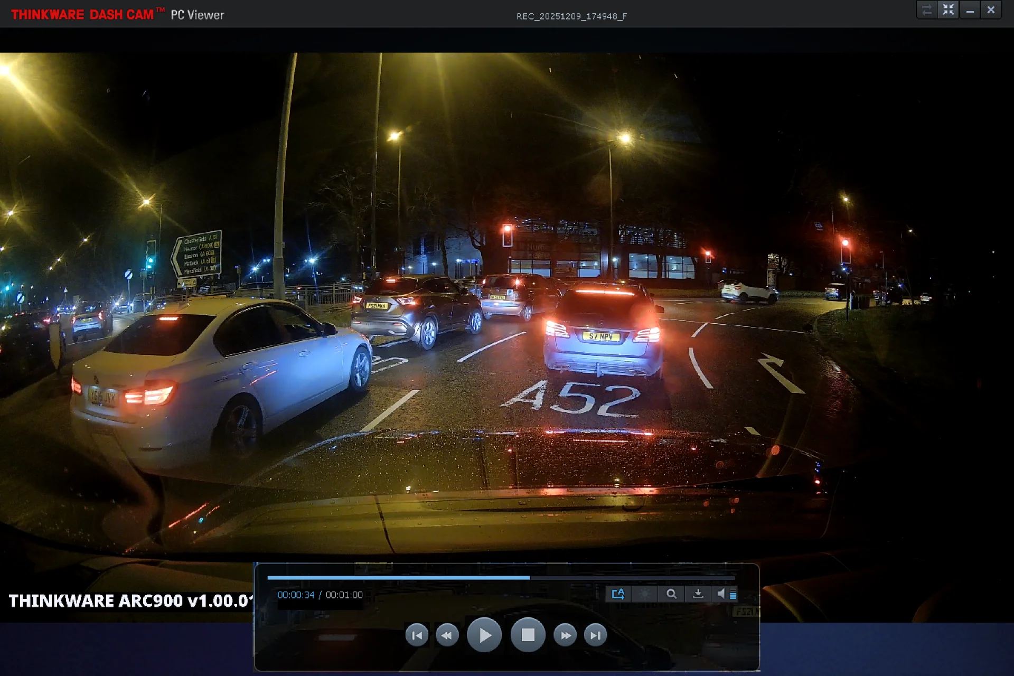Start playback with the Play button
1014x676 pixels.
click(484, 635)
